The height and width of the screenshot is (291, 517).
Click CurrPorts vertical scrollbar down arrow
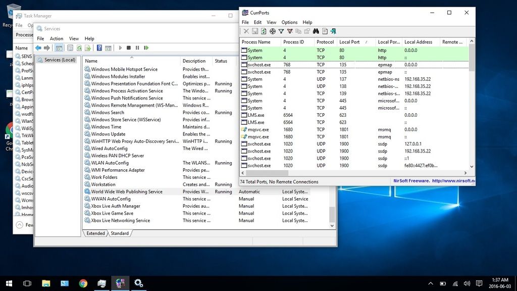472,167
